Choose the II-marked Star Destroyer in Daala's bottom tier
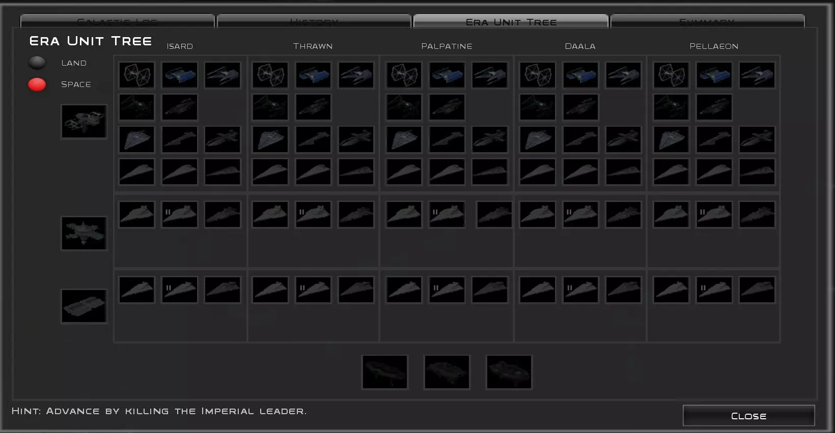835x433 pixels. point(580,290)
